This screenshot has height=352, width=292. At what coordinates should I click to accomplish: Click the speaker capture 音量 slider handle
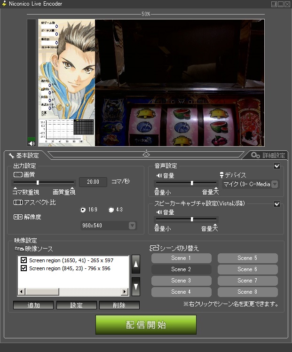click(192, 219)
